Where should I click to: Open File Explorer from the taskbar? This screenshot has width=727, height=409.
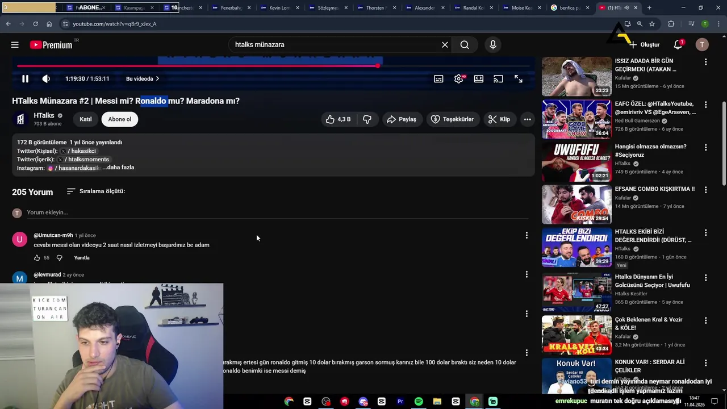pos(437,402)
